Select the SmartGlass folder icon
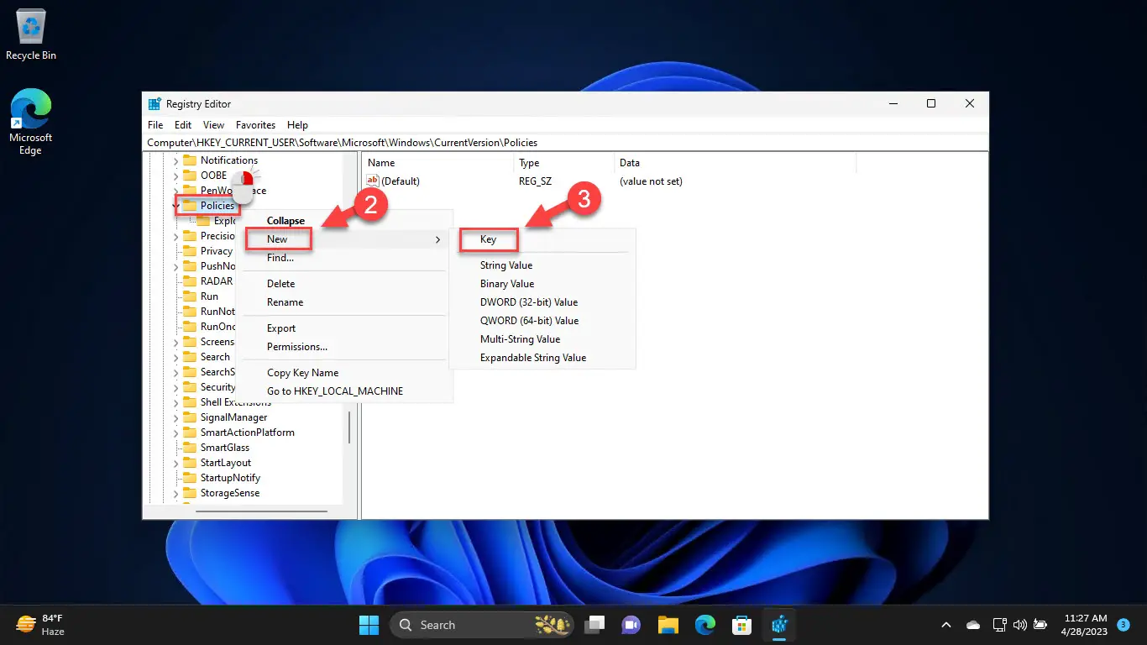Screen dimensions: 1147x645 coord(189,448)
